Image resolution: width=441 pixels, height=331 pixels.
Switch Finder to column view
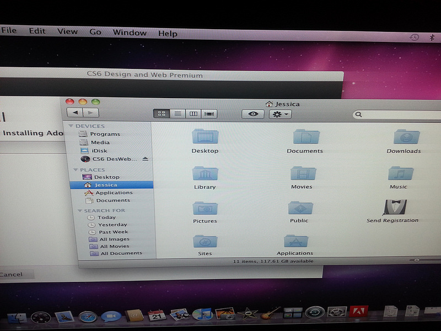[193, 114]
